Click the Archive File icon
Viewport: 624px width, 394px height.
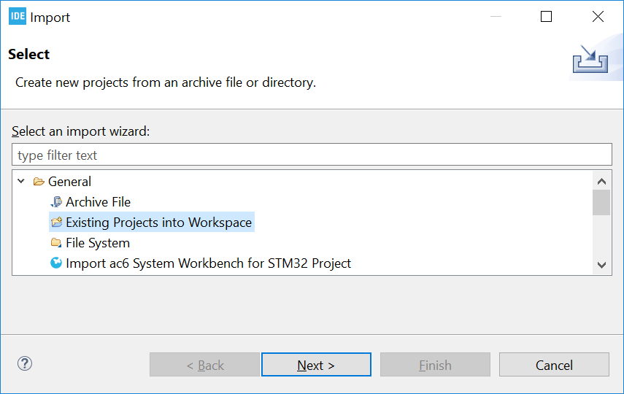pos(56,202)
